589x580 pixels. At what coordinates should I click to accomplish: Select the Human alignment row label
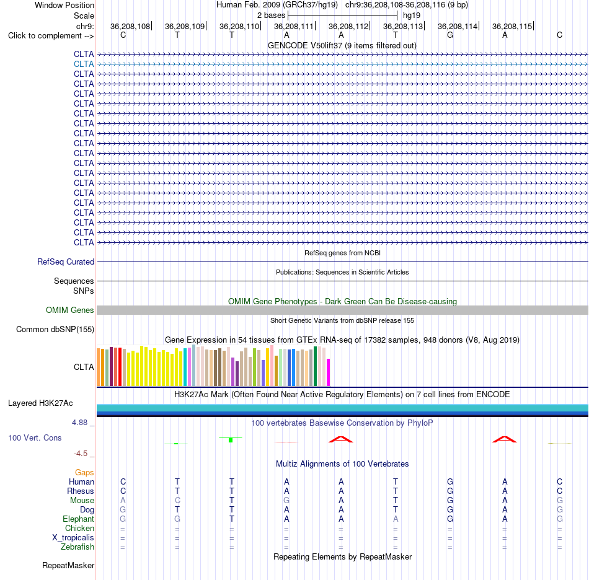click(x=81, y=481)
